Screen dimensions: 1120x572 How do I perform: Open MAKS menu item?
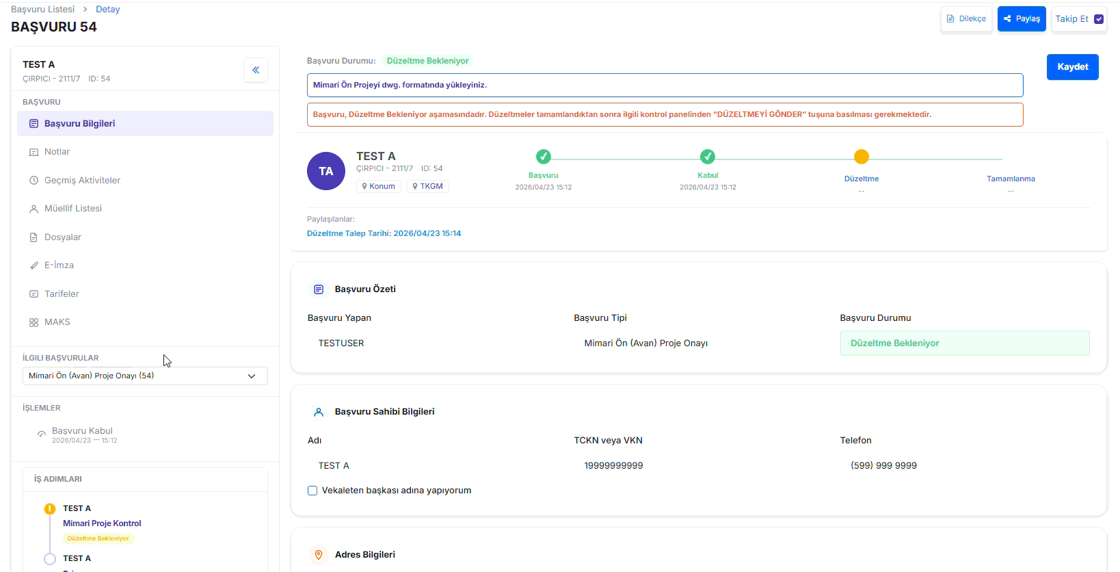145,322
